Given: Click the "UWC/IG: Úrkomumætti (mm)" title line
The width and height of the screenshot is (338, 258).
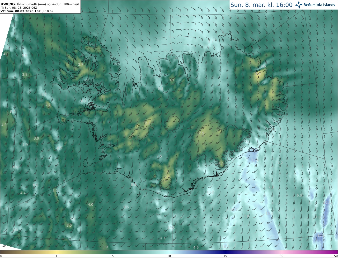Looking at the screenshot, I should tap(40, 4).
